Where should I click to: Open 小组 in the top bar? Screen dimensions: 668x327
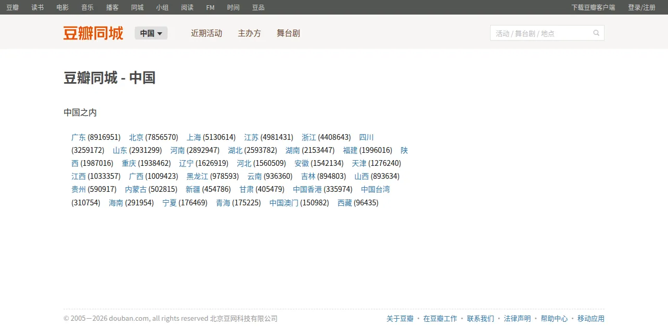(162, 7)
